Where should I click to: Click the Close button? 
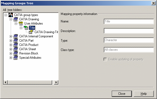(x=122, y=94)
